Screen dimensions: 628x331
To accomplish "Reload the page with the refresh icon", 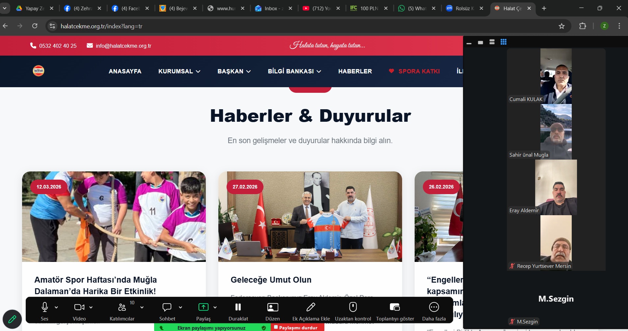I will (x=35, y=26).
